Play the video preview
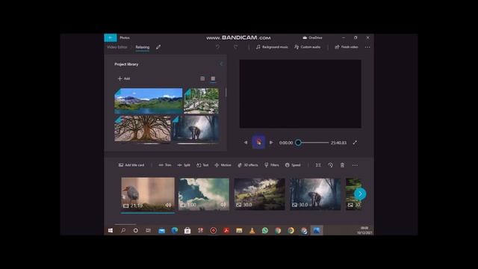 tap(258, 143)
